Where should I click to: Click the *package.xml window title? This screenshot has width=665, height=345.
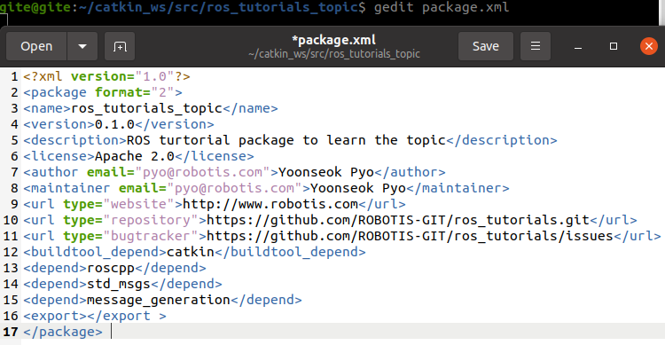[333, 40]
